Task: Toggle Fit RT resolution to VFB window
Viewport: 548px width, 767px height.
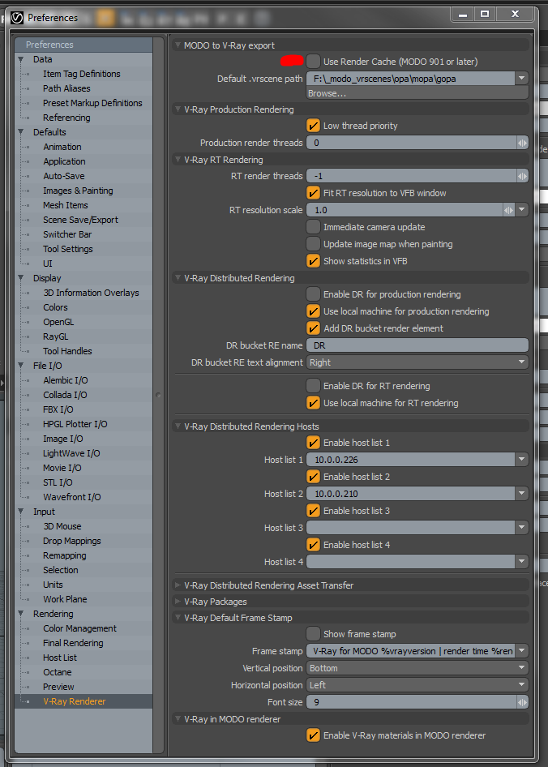Action: tap(313, 193)
